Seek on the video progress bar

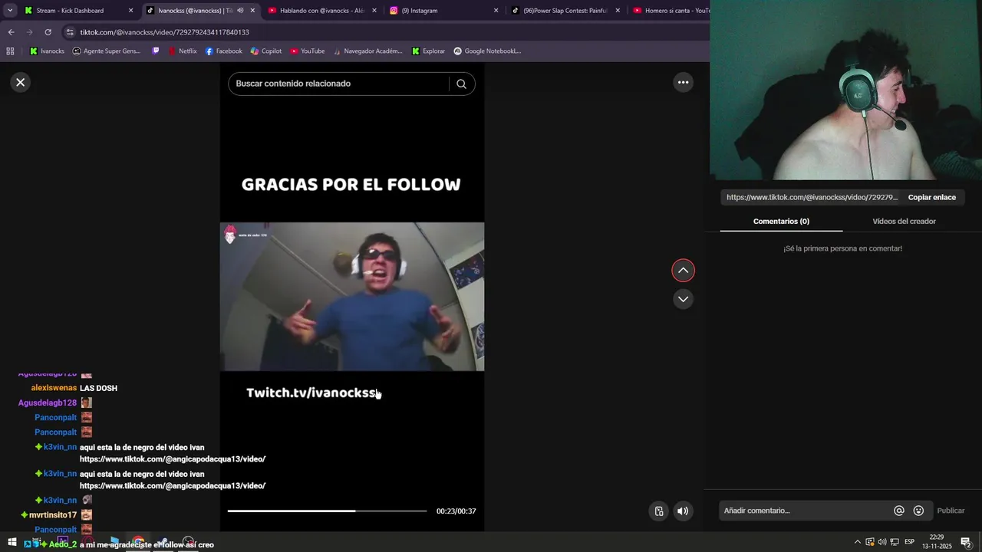tap(328, 511)
